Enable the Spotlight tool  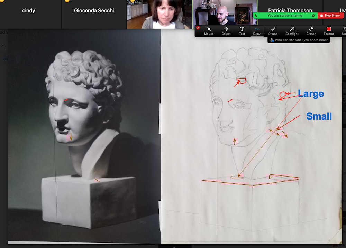coord(292,30)
